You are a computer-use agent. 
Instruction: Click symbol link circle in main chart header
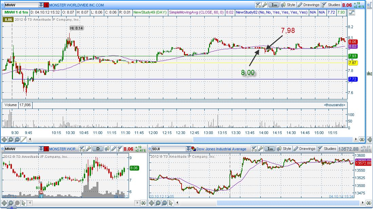click(x=2, y=5)
